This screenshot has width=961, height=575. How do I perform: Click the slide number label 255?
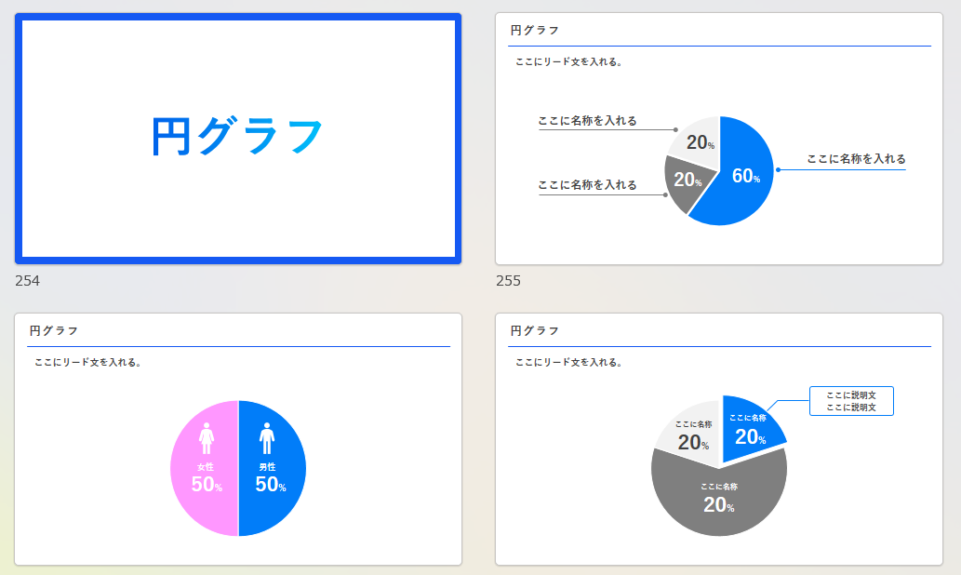pos(508,280)
